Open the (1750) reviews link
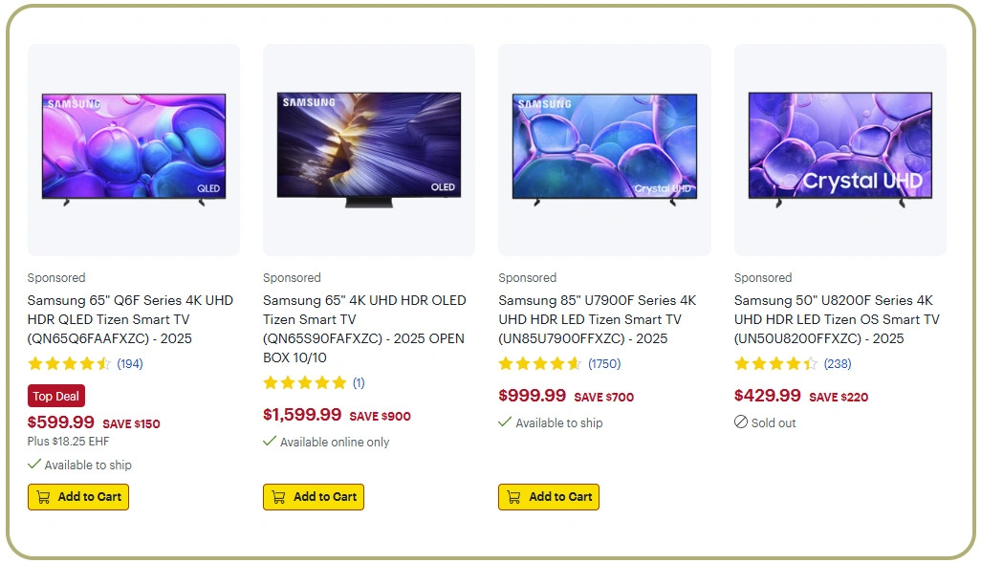The height and width of the screenshot is (563, 981). tap(602, 363)
